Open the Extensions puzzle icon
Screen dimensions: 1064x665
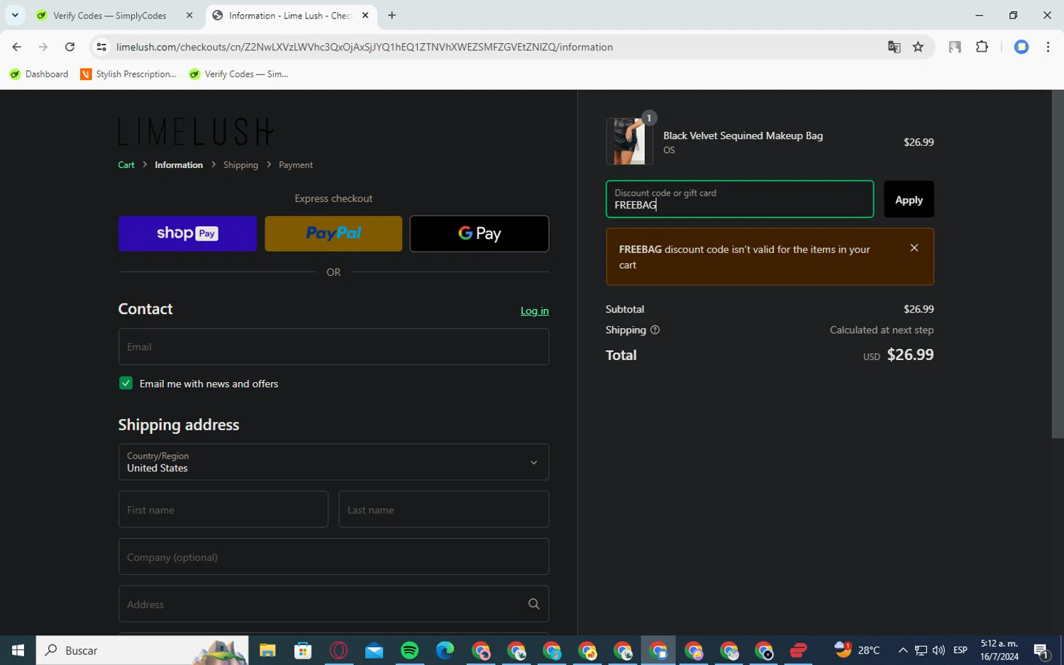coord(982,47)
